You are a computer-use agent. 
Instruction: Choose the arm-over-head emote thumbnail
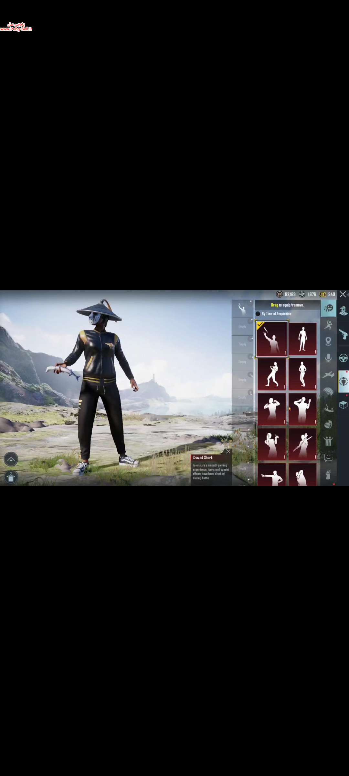pyautogui.click(x=302, y=475)
